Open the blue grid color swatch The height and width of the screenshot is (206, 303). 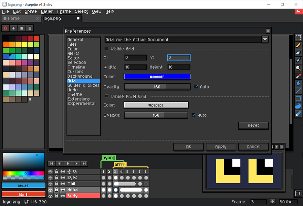pyautogui.click(x=157, y=76)
